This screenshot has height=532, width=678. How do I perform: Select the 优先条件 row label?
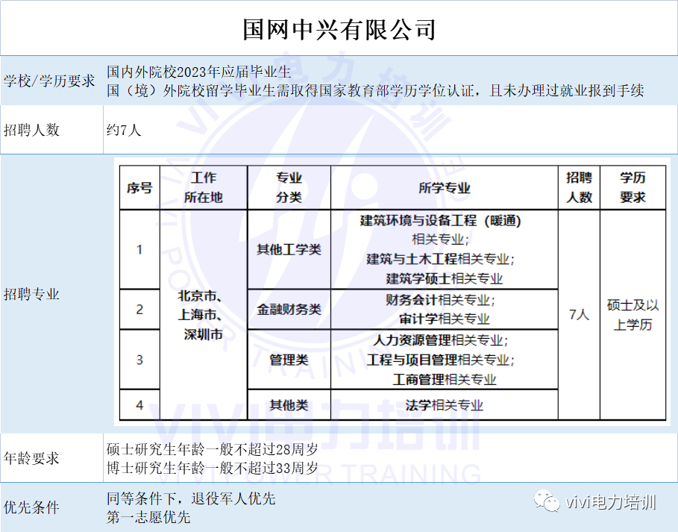pos(31,507)
